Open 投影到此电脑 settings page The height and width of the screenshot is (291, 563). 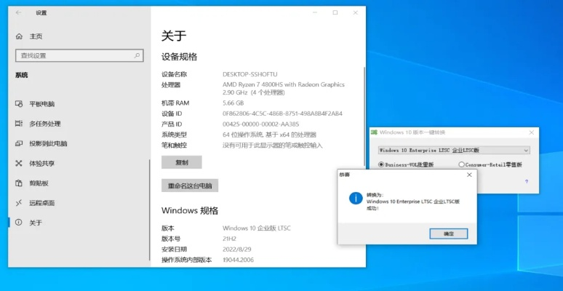tap(48, 144)
